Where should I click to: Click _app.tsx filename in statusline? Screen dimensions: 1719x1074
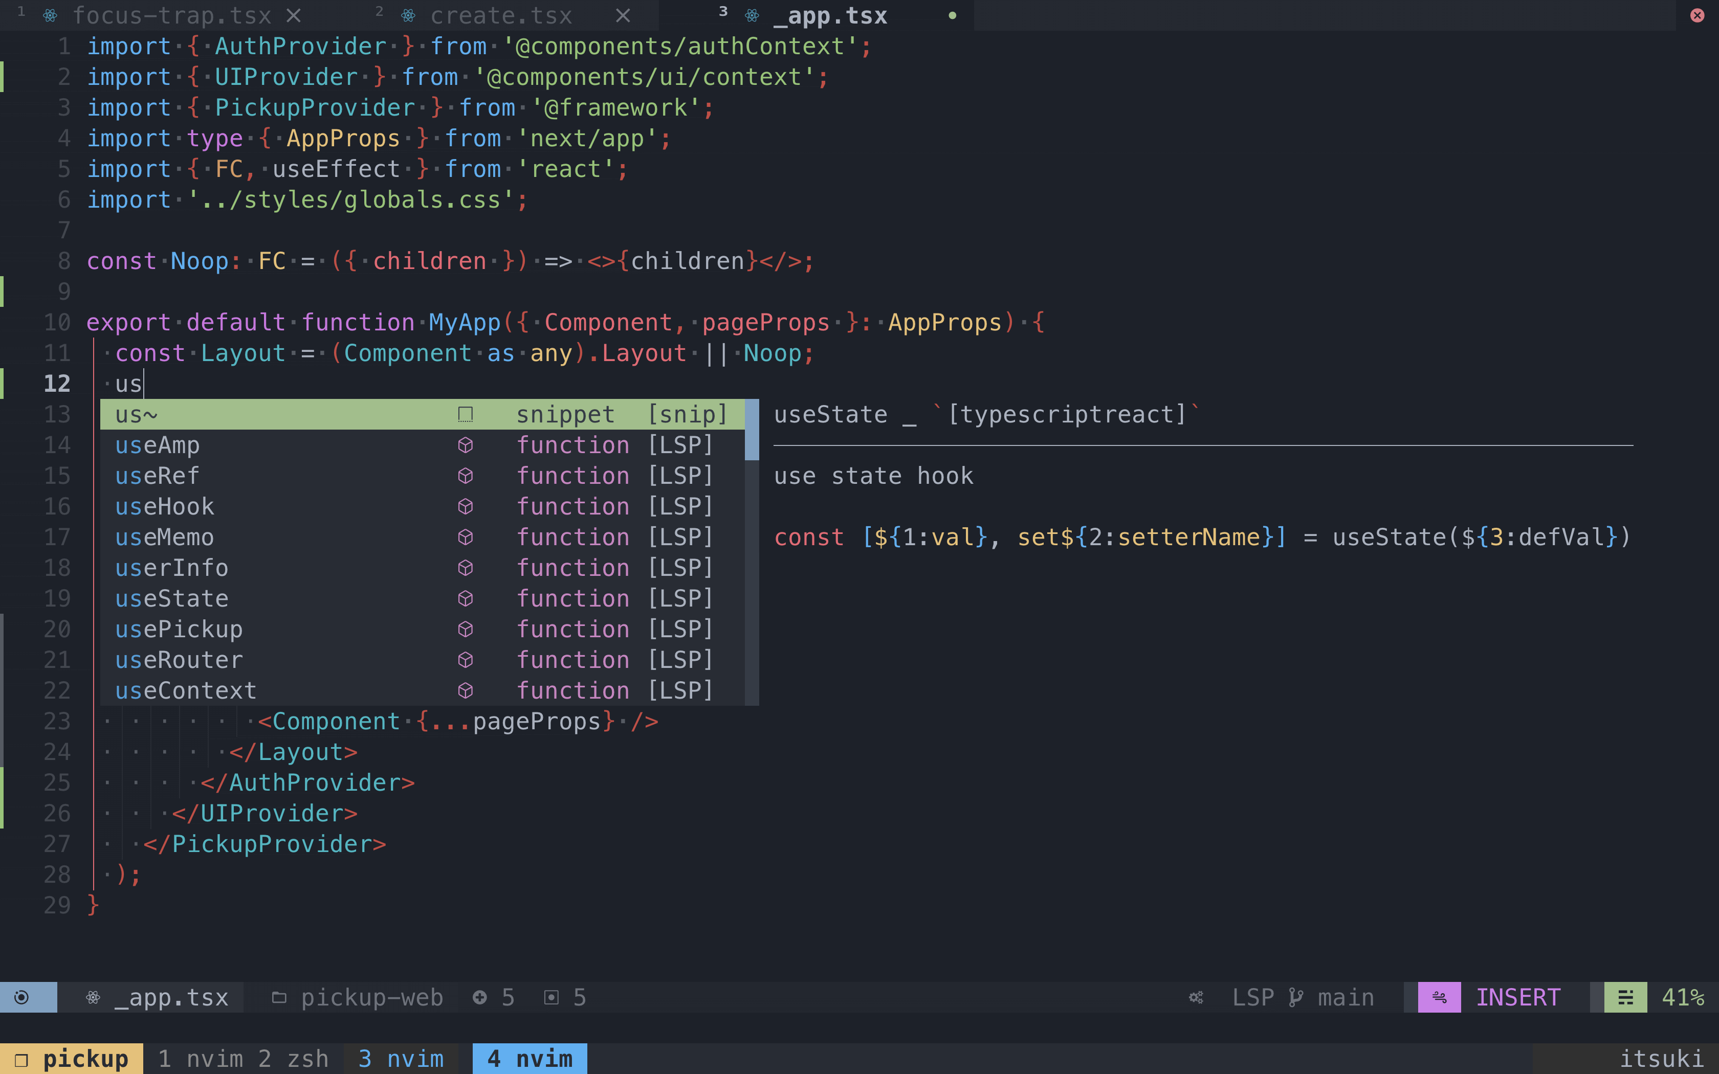pyautogui.click(x=172, y=997)
